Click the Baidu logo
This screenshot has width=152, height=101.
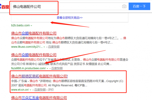click(5, 7)
